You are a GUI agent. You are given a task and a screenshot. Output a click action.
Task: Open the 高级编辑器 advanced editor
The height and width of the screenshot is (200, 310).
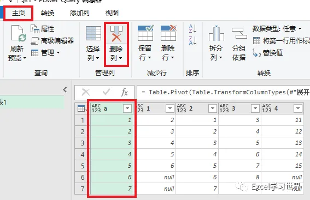[x=52, y=40]
